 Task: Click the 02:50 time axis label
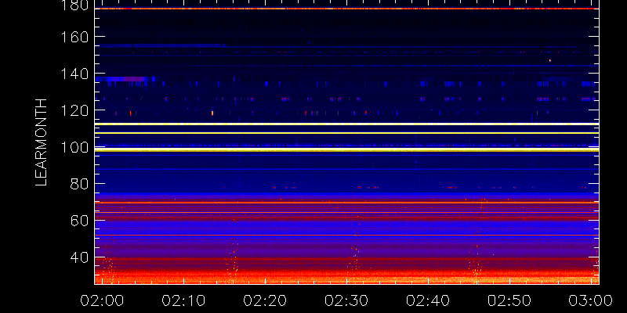[x=509, y=300]
